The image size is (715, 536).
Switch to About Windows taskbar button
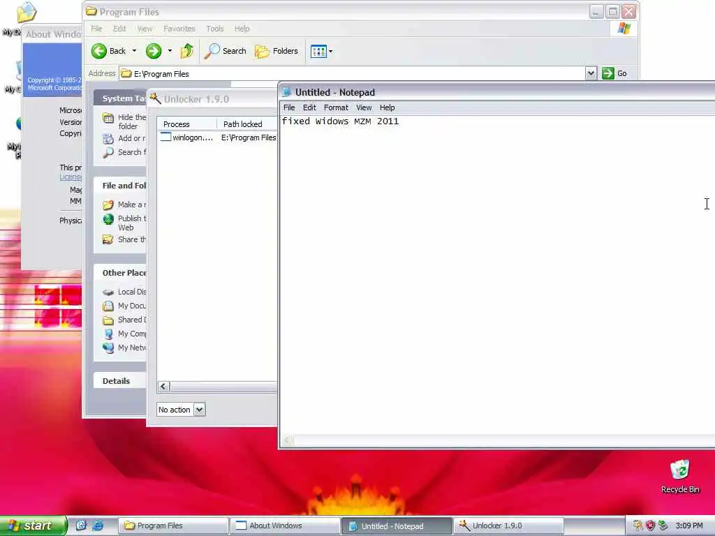point(286,526)
